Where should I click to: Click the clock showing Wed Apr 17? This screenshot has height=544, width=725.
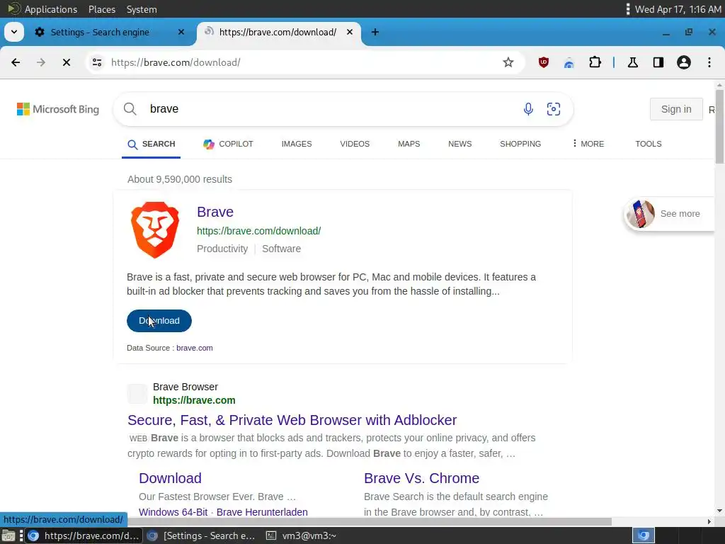click(678, 9)
